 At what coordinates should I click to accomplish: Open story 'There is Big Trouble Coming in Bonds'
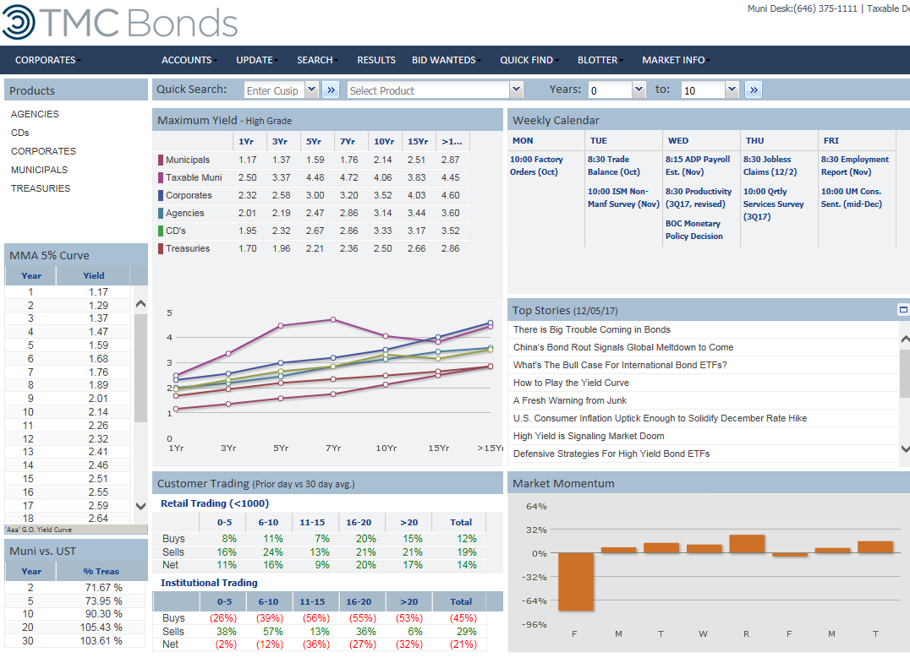tap(592, 329)
